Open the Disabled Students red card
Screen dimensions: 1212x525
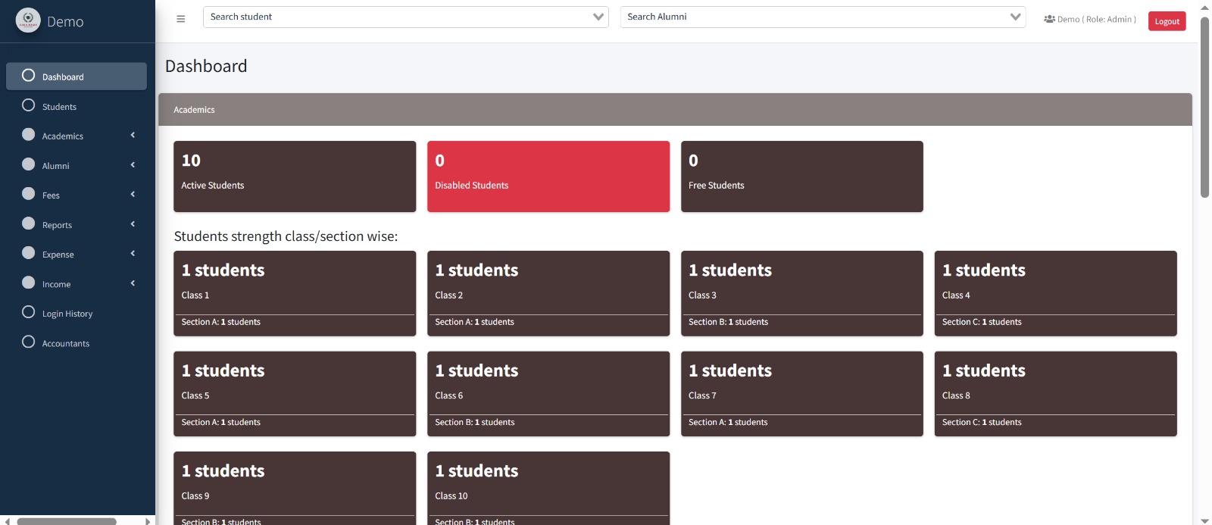(x=548, y=177)
